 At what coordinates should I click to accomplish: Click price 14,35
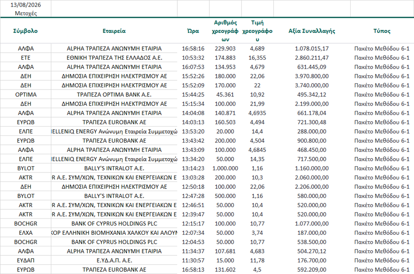258,159
